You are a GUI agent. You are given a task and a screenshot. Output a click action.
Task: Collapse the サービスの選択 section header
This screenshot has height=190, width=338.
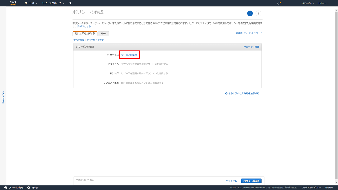(85, 47)
